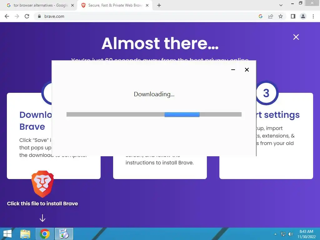Toggle the browser side panel
This screenshot has width=320, height=240.
(x=293, y=16)
